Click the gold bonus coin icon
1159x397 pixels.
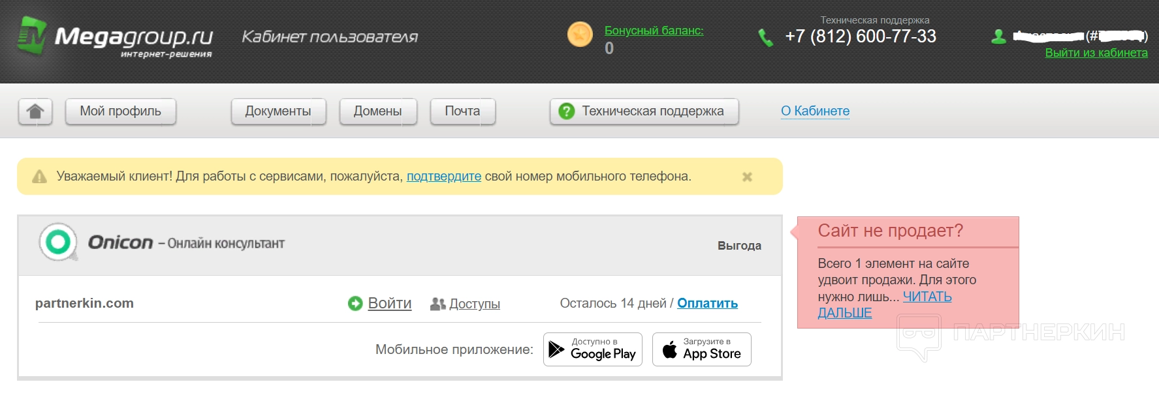(x=580, y=35)
